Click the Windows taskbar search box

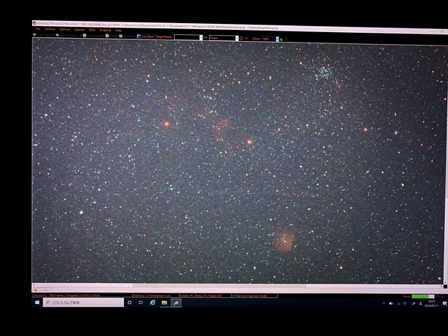84,302
